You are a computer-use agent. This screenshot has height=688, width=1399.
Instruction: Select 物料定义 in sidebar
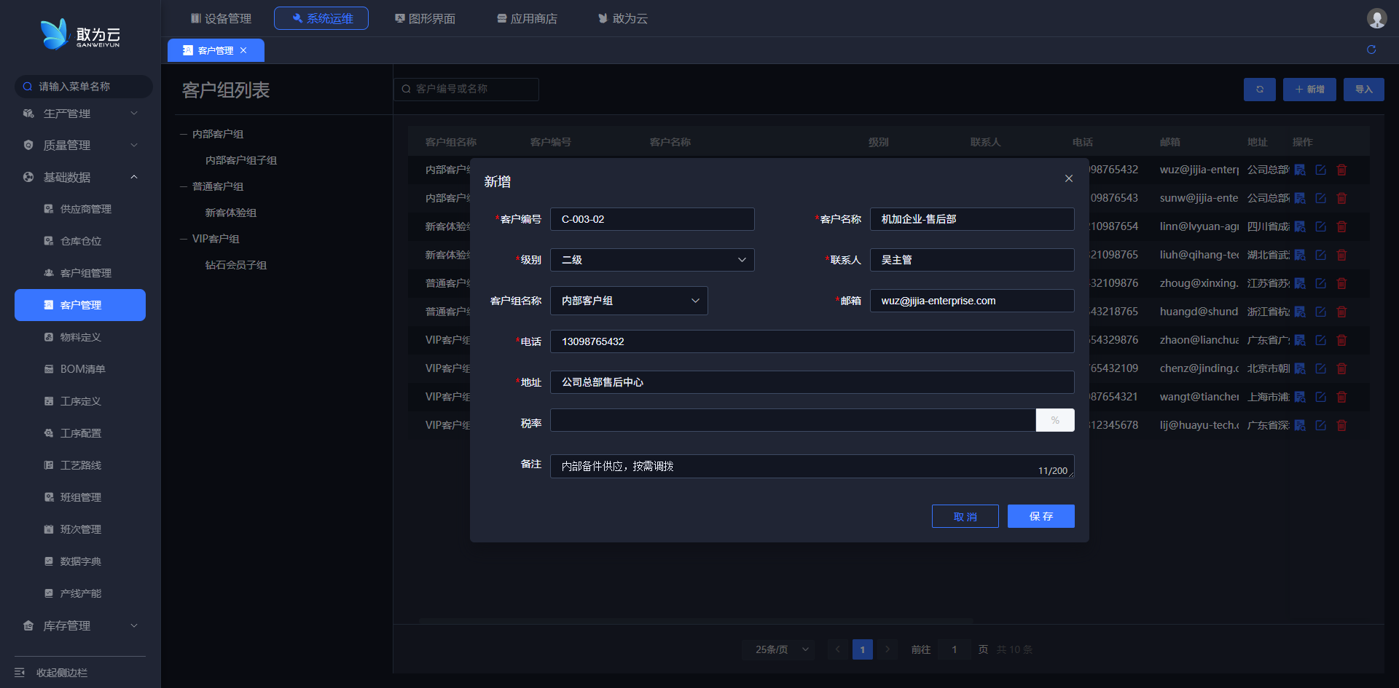click(x=80, y=337)
